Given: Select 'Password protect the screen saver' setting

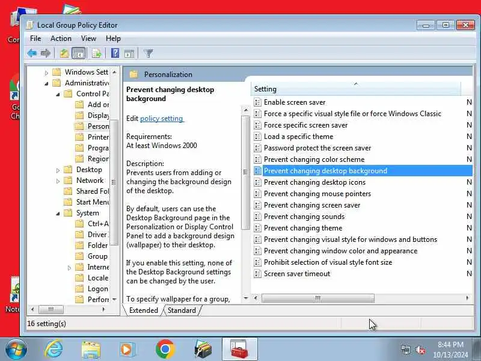Looking at the screenshot, I should point(317,148).
